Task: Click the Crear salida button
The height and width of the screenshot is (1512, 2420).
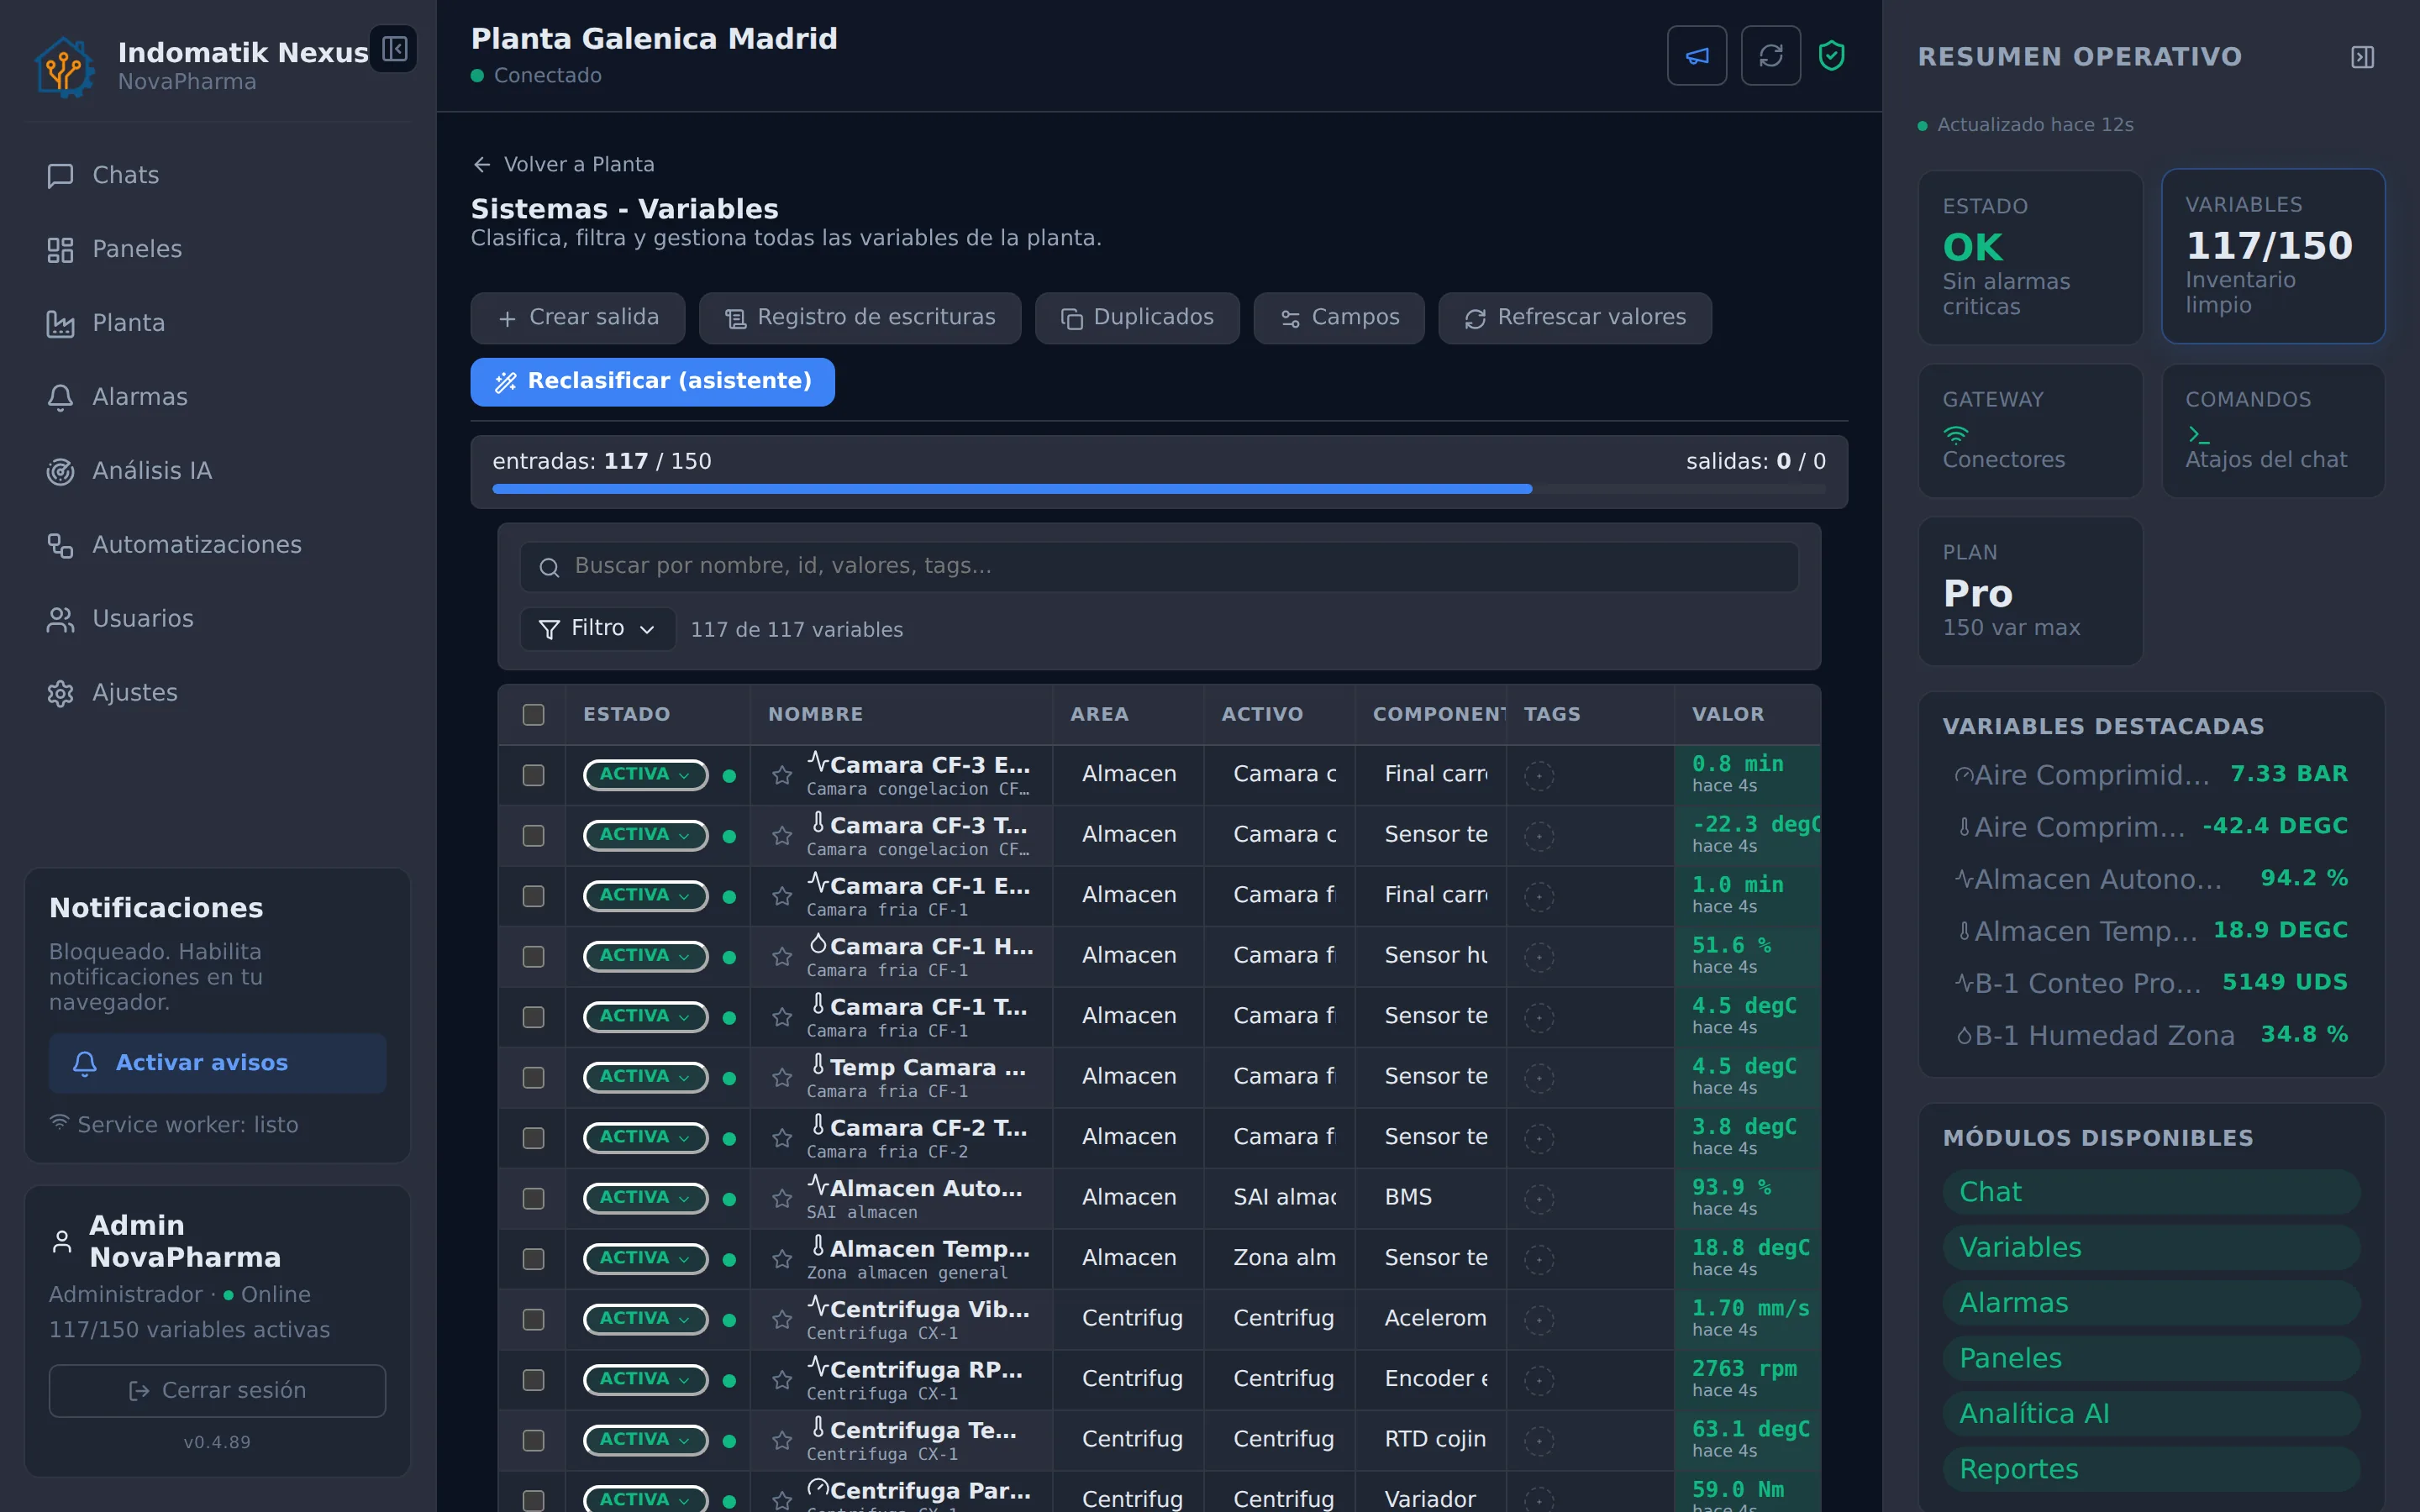Action: tap(578, 318)
